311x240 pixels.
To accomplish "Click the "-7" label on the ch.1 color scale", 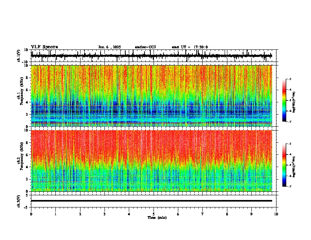I will 290,122.
